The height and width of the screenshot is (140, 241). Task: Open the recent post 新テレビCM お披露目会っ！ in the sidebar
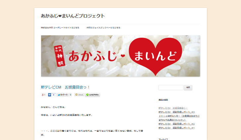pyautogui.click(x=173, y=108)
